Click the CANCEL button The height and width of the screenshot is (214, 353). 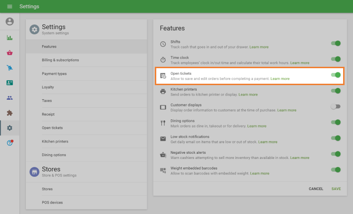point(316,189)
